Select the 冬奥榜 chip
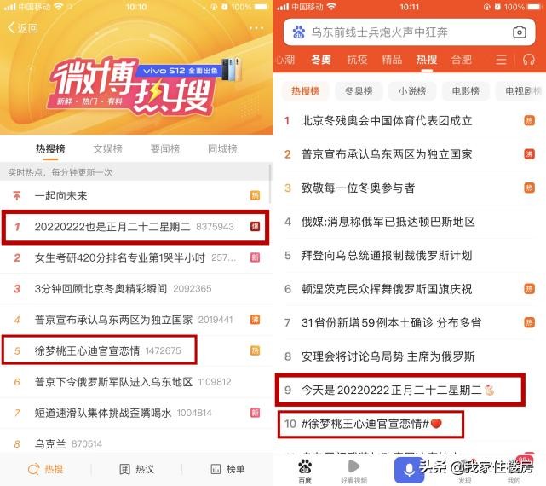Image resolution: width=546 pixels, height=486 pixels. 359,91
